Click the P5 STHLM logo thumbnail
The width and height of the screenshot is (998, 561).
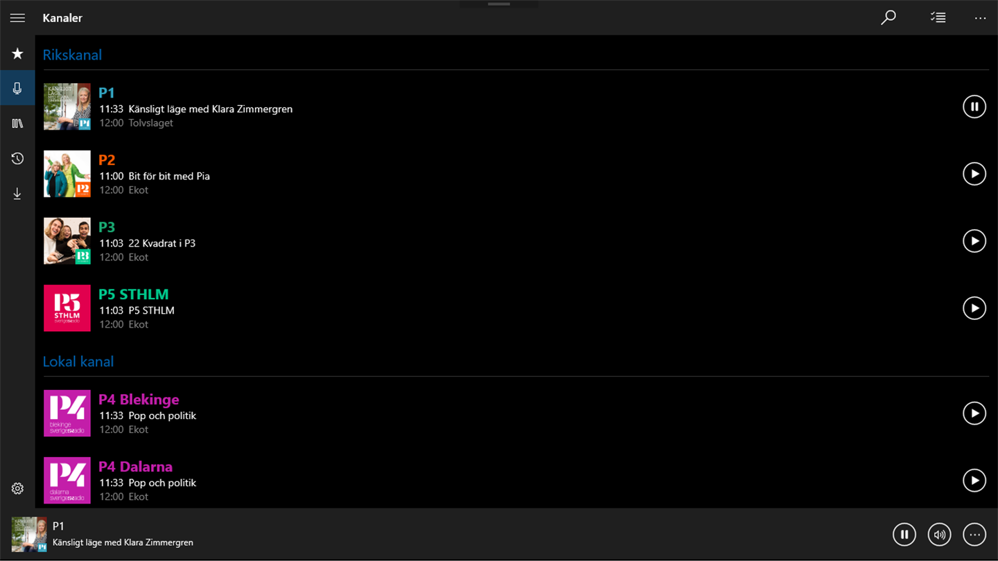[x=67, y=308]
